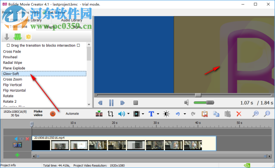Click the Get license menu item
275x168 pixels.
pos(56,12)
